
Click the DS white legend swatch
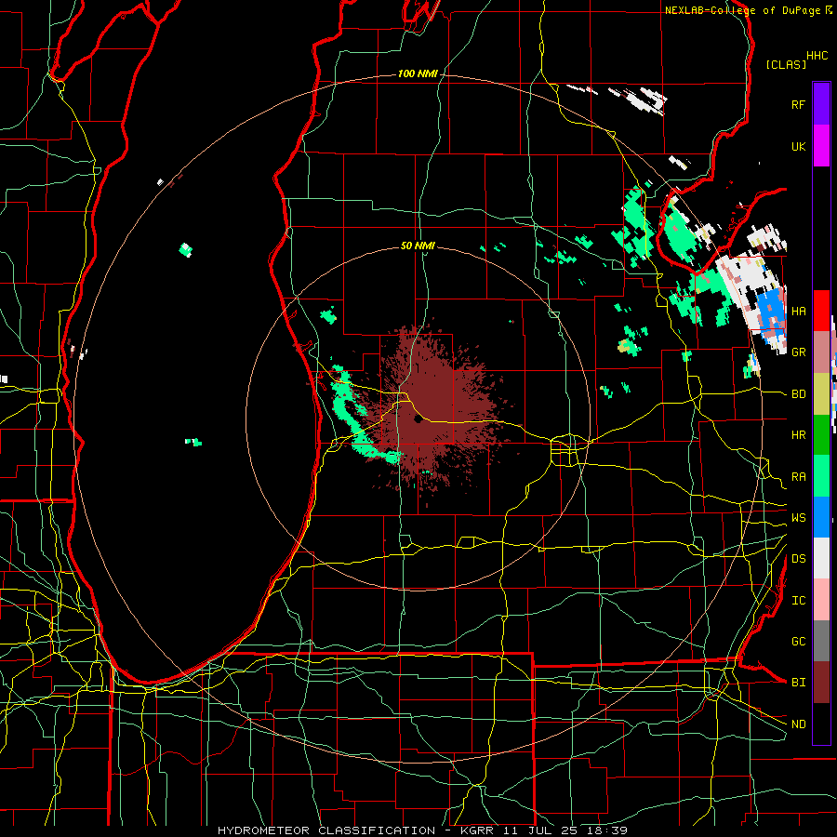(821, 558)
